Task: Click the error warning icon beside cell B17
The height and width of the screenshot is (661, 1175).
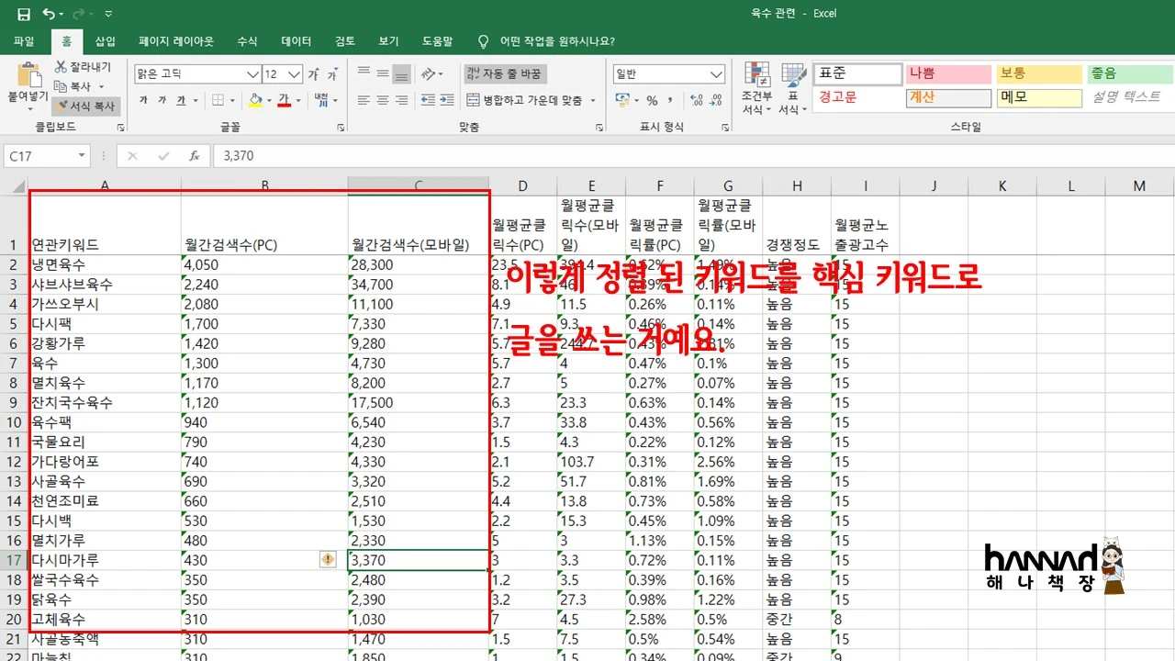Action: (x=328, y=559)
